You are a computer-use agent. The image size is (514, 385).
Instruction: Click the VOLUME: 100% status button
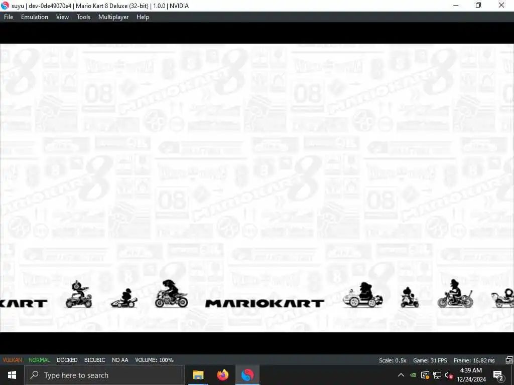coord(154,360)
